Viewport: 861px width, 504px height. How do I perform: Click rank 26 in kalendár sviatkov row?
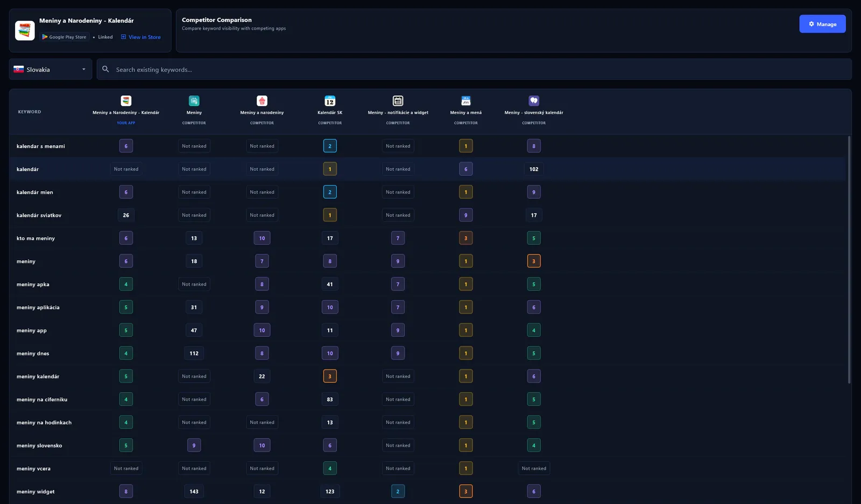point(126,215)
